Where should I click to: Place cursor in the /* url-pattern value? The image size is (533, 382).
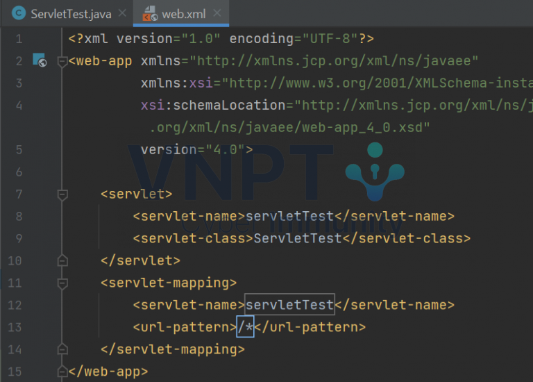point(246,327)
